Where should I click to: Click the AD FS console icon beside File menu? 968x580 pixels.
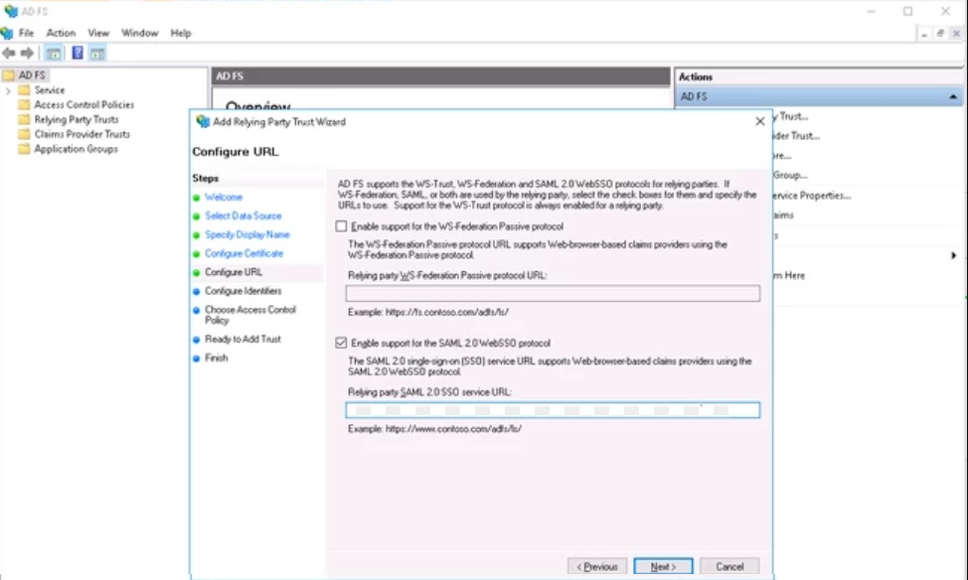[7, 33]
